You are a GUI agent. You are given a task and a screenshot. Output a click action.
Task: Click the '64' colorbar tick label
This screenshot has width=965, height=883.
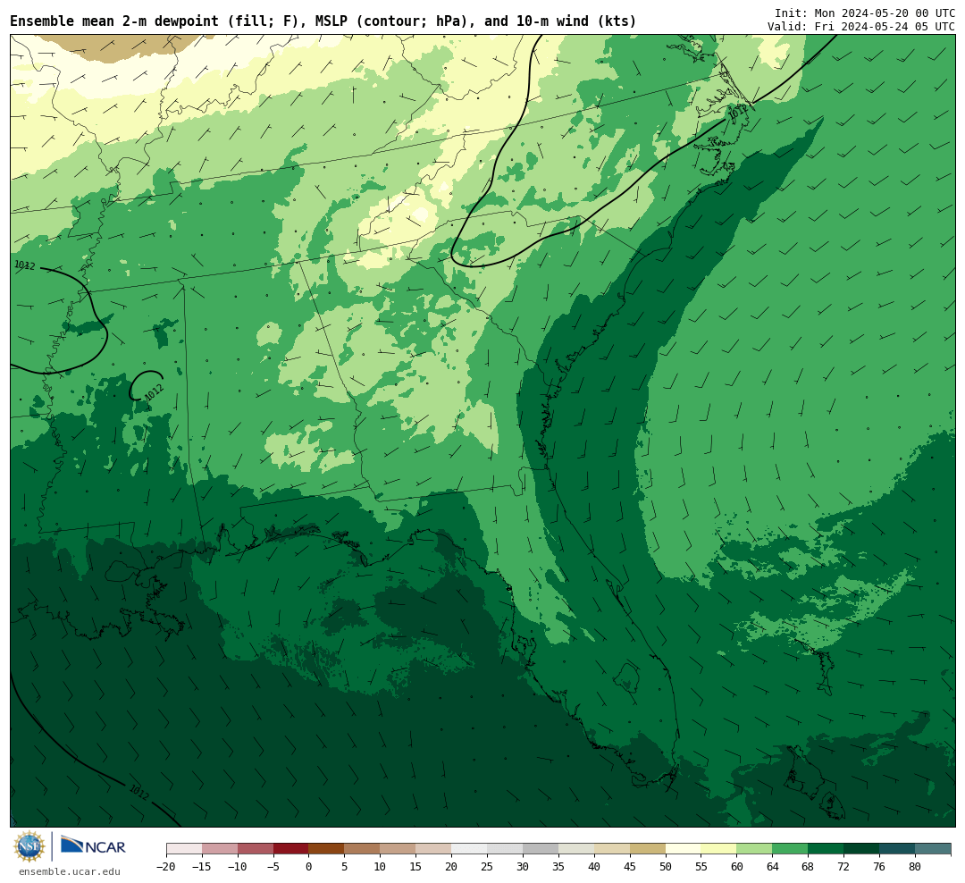point(772,866)
